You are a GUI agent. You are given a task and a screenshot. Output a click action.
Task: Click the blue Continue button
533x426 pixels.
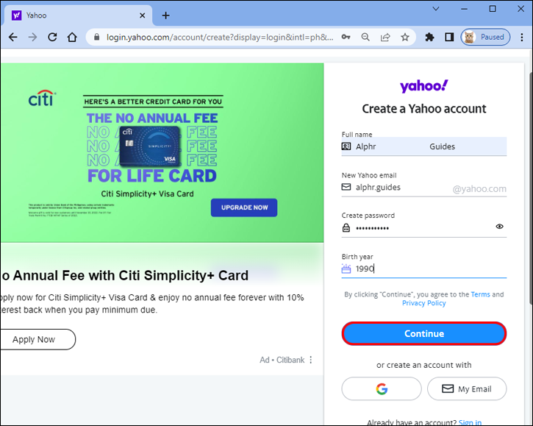coord(424,333)
